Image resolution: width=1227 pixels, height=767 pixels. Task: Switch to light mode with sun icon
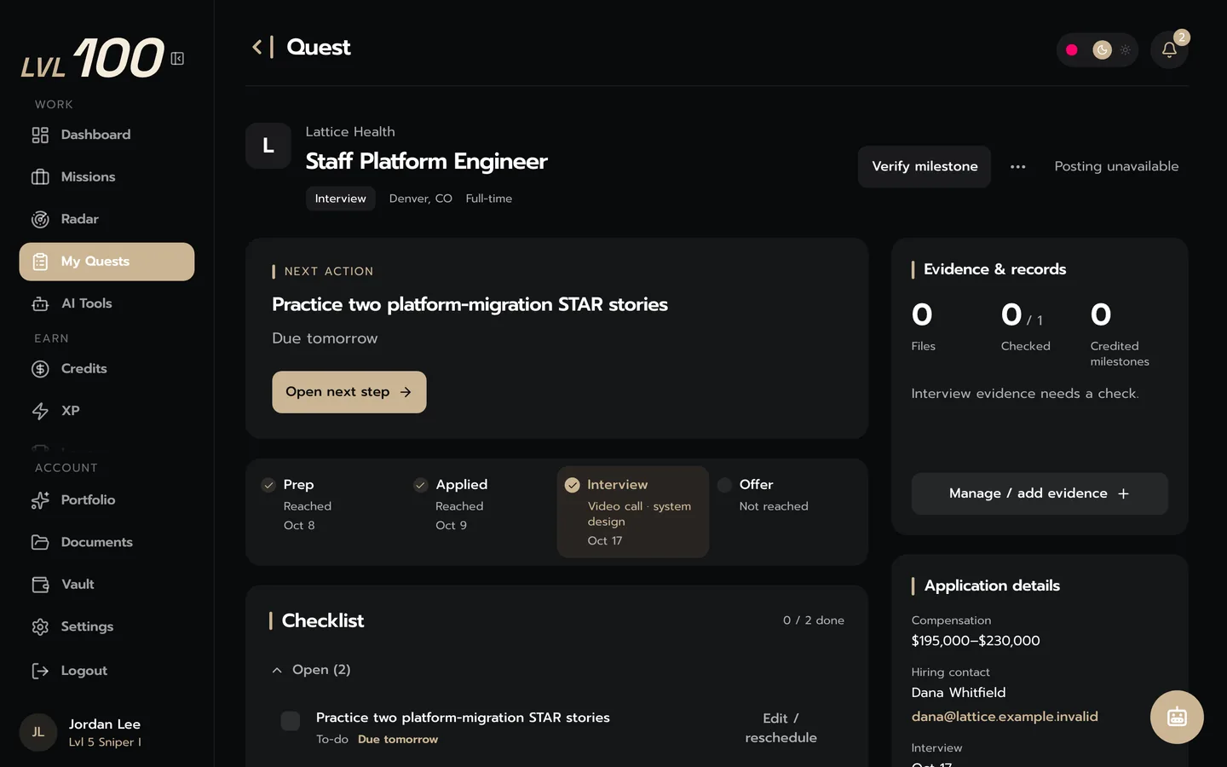click(x=1126, y=50)
